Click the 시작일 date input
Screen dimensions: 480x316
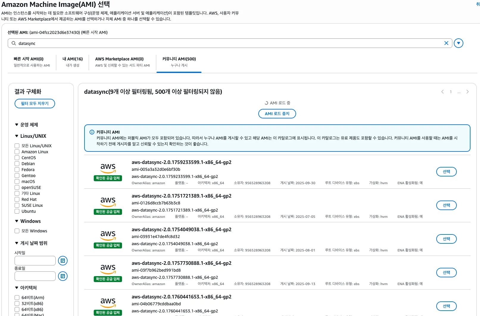click(35, 261)
